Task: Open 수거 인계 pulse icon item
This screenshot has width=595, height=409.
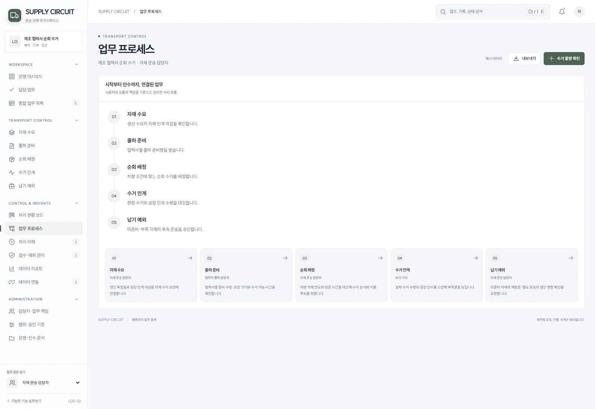Action: click(44, 173)
